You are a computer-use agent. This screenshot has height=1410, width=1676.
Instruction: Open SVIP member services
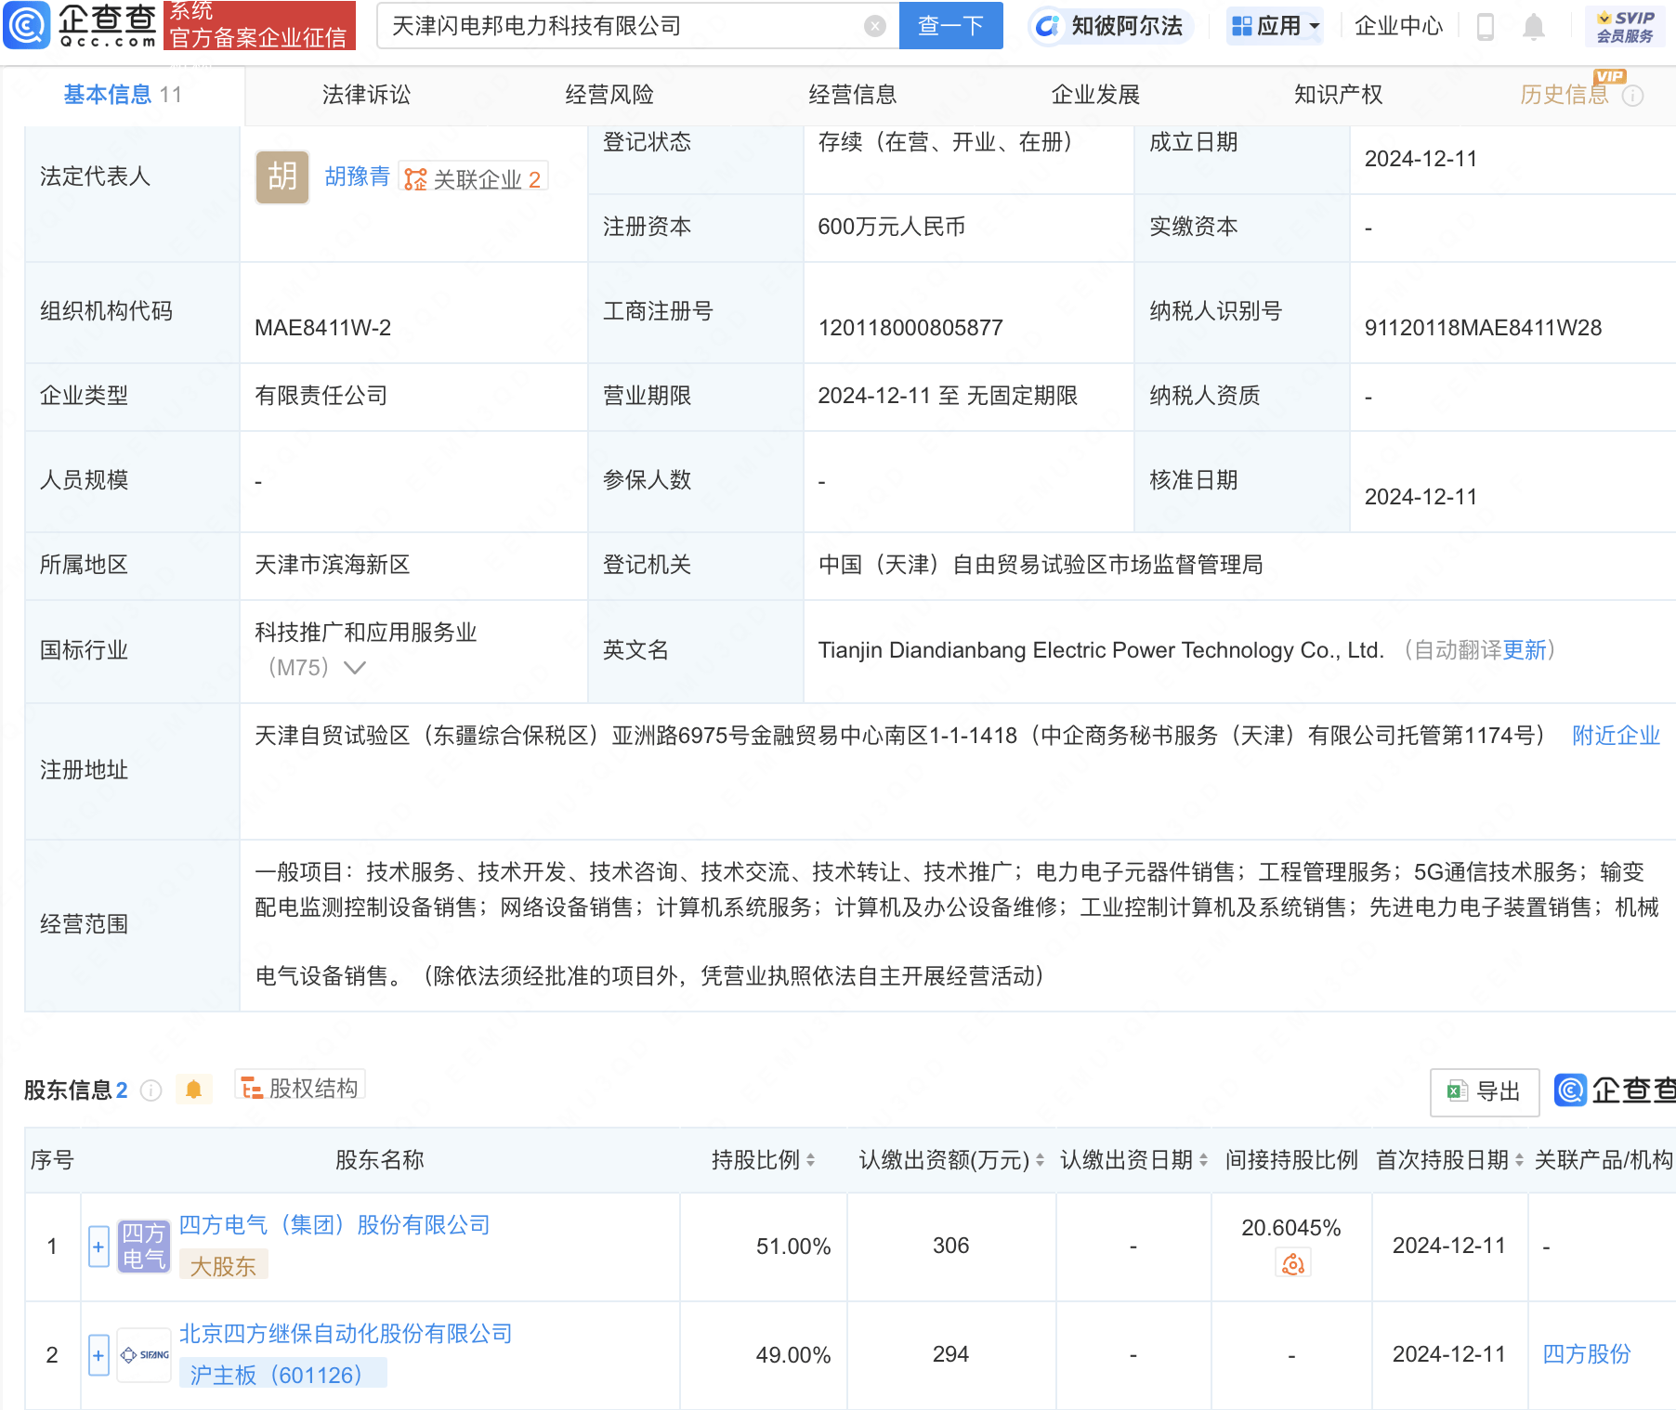click(1625, 26)
